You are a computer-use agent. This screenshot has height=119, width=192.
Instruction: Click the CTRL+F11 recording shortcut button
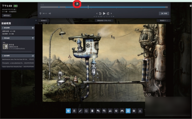point(104,20)
